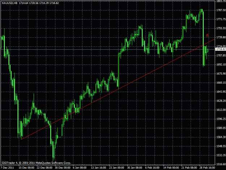Image resolution: width=226 pixels, height=170 pixels.
Task: Click the 1660.15 price scale label
Action: pos(221,83)
